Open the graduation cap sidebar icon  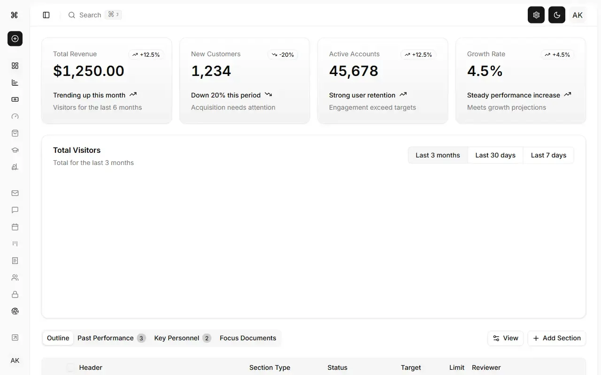tap(15, 150)
